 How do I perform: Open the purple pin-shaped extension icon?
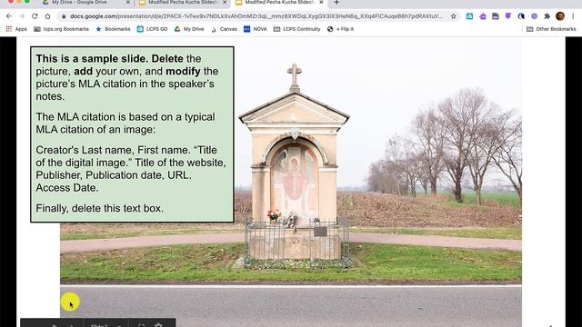tap(508, 16)
